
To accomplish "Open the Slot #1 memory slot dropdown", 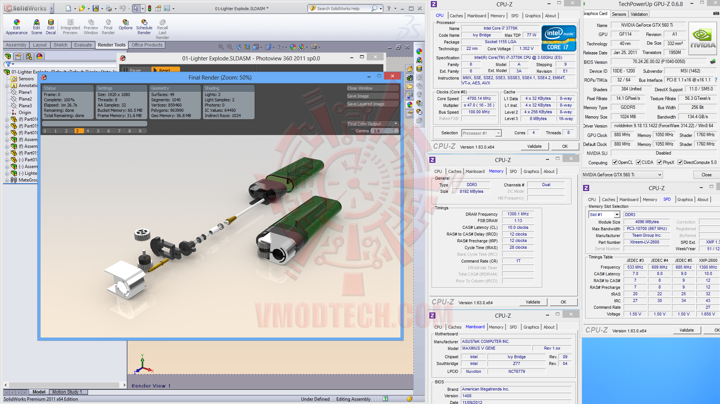I will pyautogui.click(x=604, y=215).
